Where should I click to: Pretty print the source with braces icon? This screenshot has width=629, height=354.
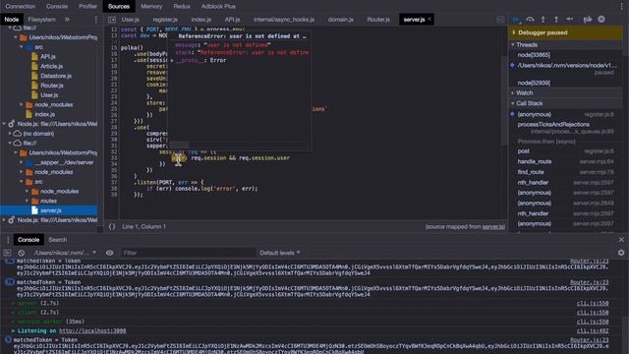pyautogui.click(x=112, y=226)
